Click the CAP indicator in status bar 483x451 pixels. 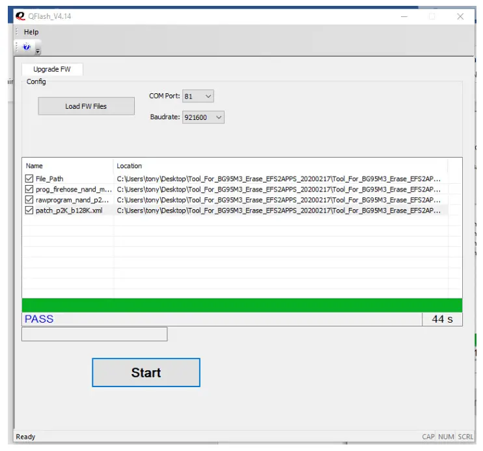click(428, 437)
